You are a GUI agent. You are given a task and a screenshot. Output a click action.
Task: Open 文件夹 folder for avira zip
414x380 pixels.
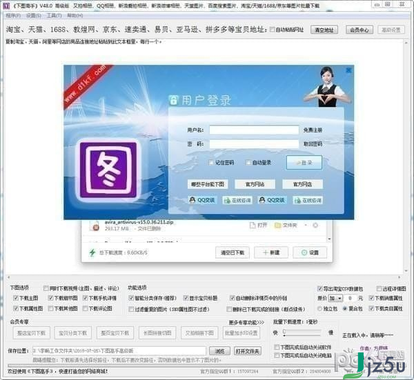(x=286, y=225)
